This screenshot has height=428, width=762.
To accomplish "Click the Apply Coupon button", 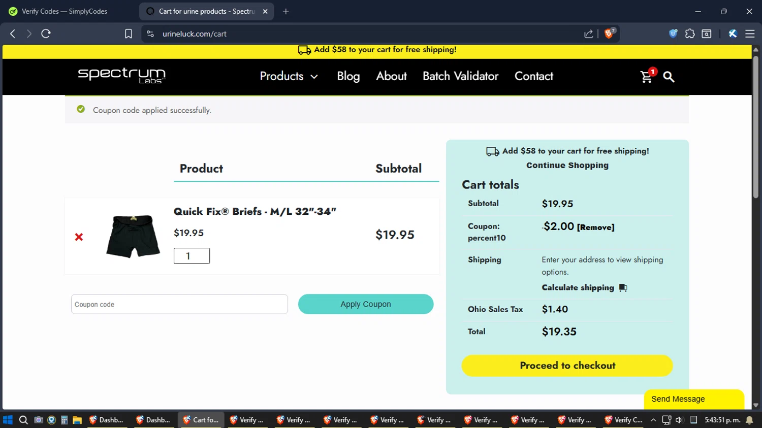I will [x=366, y=304].
